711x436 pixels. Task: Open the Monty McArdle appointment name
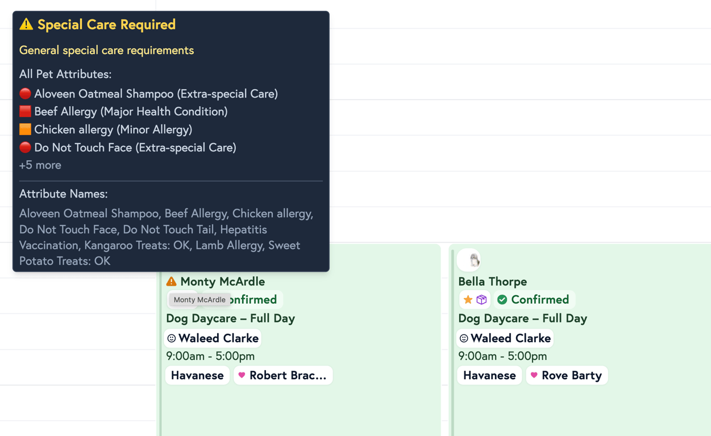pos(222,282)
